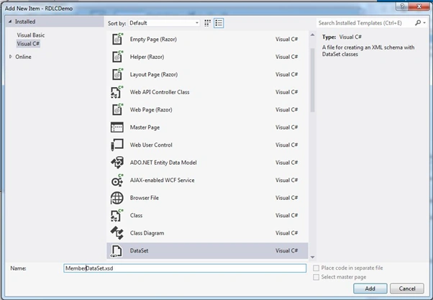Open the dialog help question mark button
The width and height of the screenshot is (433, 300).
click(402, 6)
